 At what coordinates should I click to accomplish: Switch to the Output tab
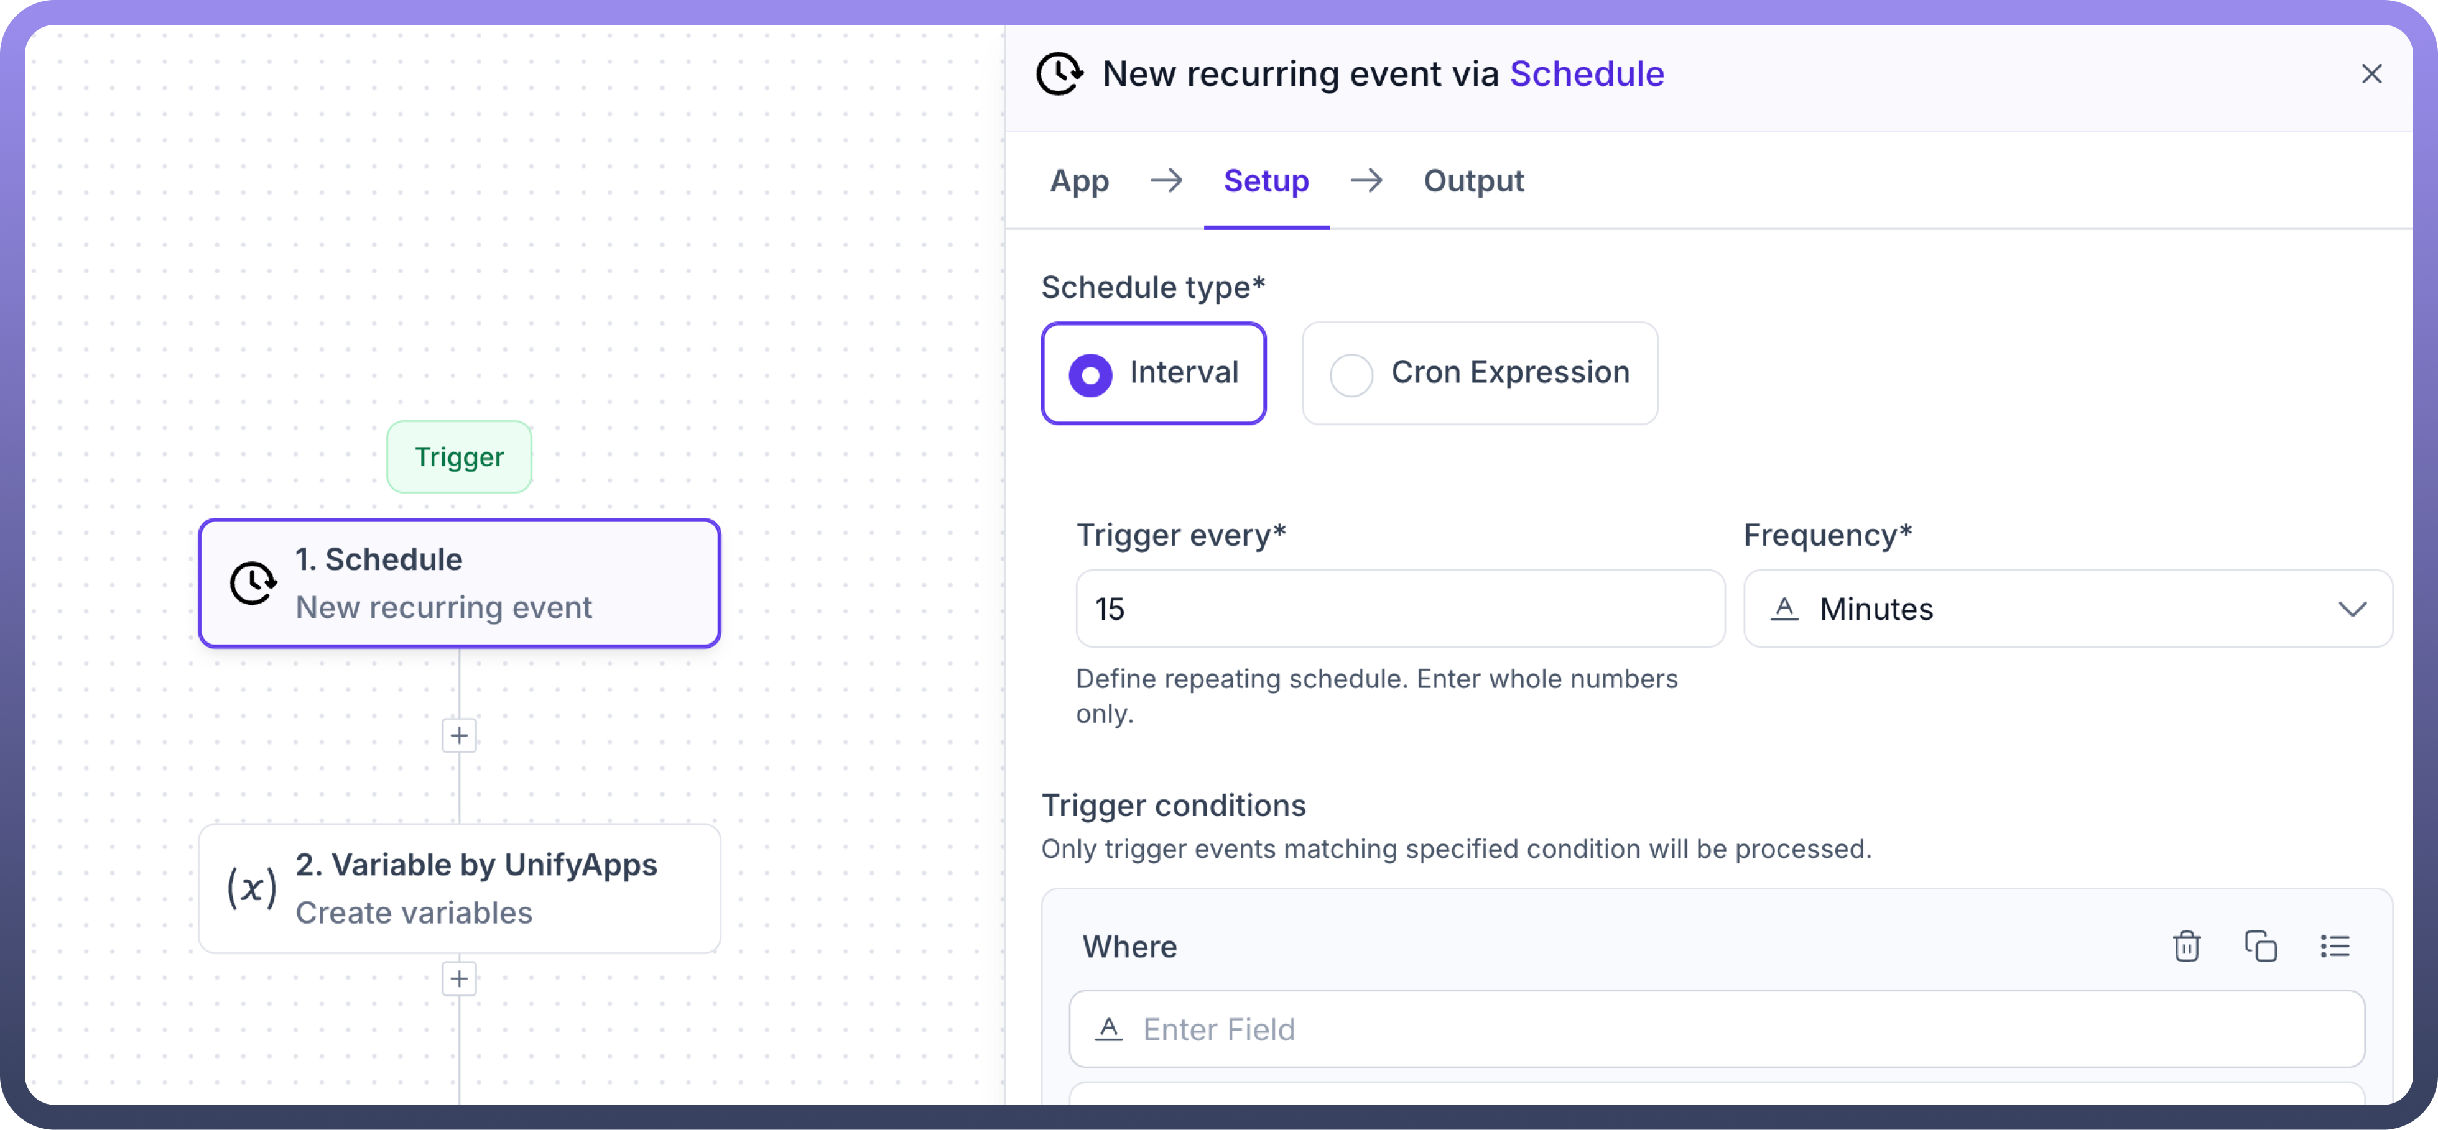click(x=1473, y=181)
